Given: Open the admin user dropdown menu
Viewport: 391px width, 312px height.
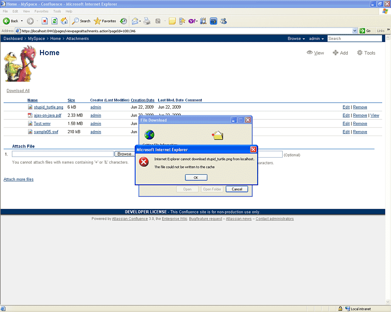Looking at the screenshot, I should [x=316, y=39].
